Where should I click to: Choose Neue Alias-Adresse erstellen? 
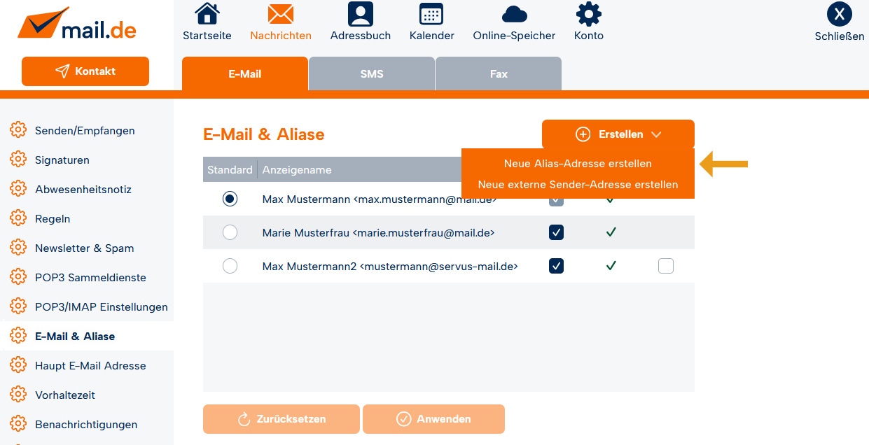tap(578, 164)
